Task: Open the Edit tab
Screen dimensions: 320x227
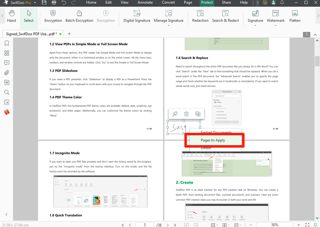Action: pos(109,3)
